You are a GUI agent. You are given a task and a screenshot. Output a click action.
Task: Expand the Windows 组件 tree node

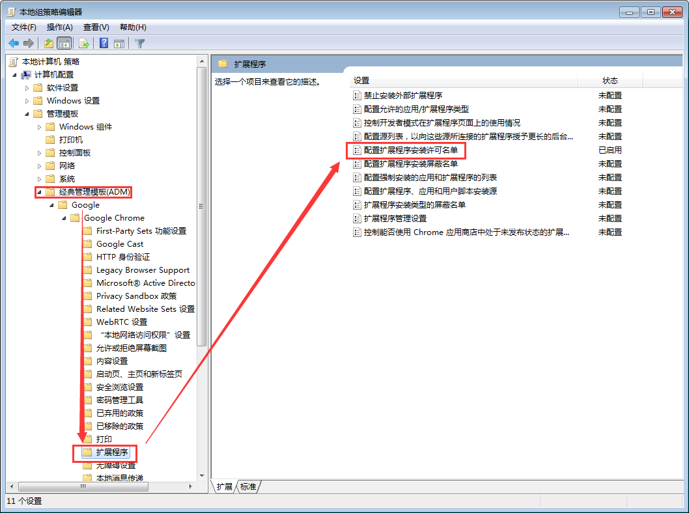[38, 126]
